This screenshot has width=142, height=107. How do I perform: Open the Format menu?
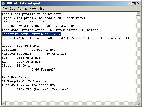click(x=22, y=9)
